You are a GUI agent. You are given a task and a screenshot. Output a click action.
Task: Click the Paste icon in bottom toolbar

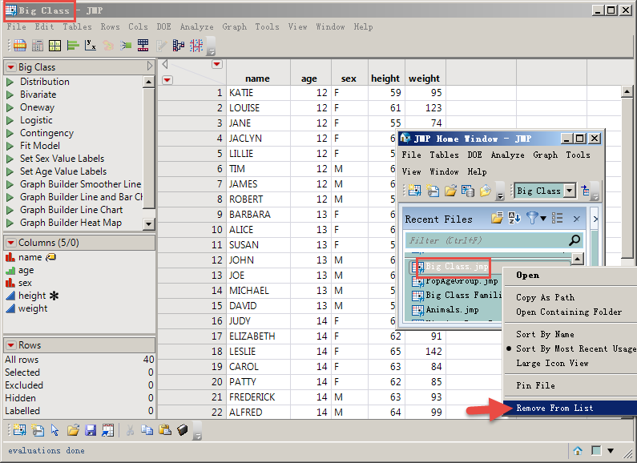[166, 430]
